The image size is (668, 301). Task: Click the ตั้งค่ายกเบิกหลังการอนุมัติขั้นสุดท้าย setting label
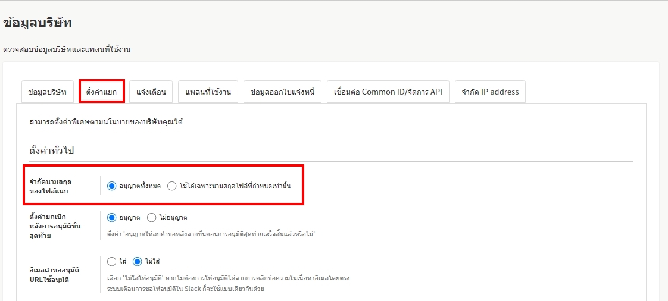(55, 226)
